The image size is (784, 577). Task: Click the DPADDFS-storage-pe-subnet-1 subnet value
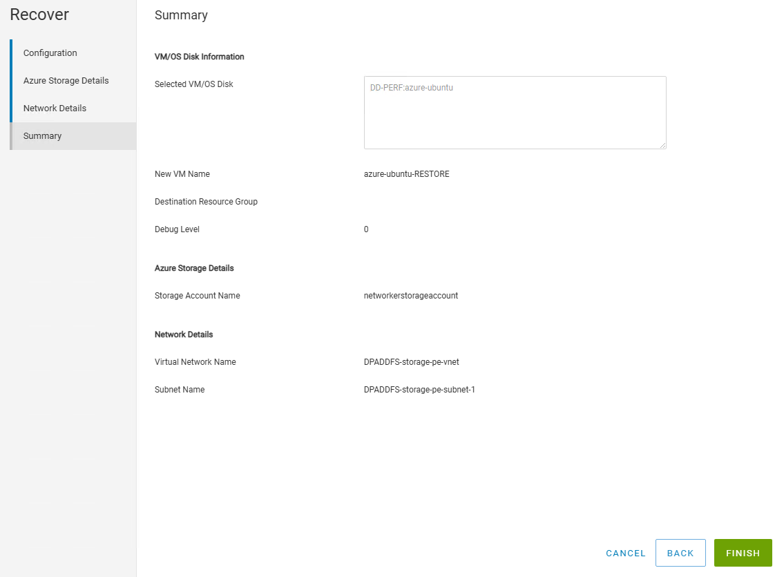point(419,390)
